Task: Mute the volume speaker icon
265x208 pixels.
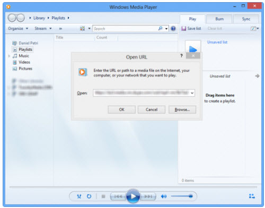Action: (164, 196)
